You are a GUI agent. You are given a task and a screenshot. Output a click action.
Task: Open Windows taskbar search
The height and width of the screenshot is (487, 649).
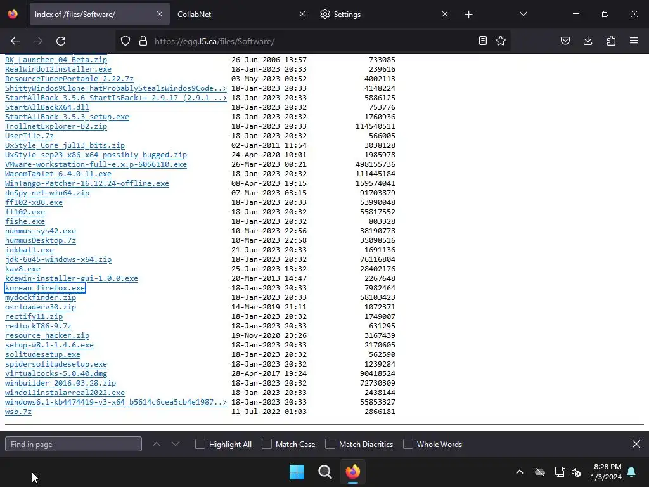pyautogui.click(x=325, y=472)
